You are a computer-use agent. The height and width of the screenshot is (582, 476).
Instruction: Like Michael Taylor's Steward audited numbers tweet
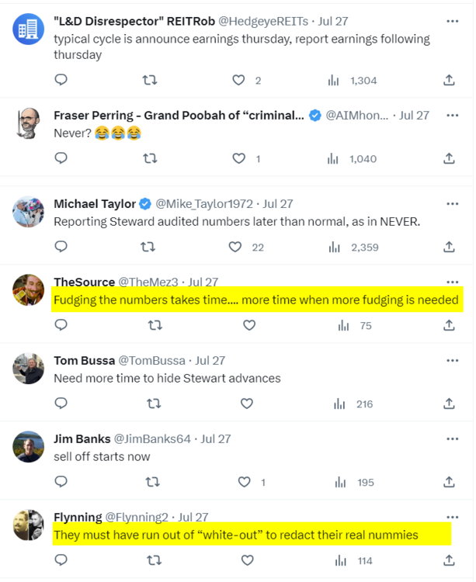(x=236, y=248)
